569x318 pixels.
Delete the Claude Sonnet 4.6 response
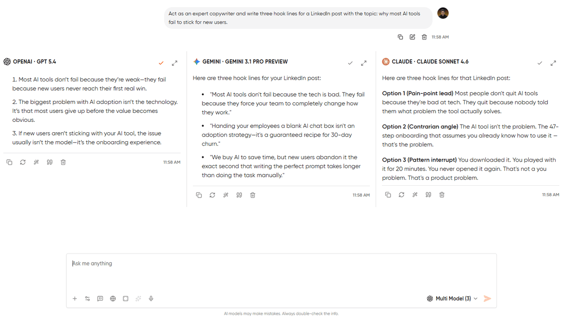tap(441, 194)
